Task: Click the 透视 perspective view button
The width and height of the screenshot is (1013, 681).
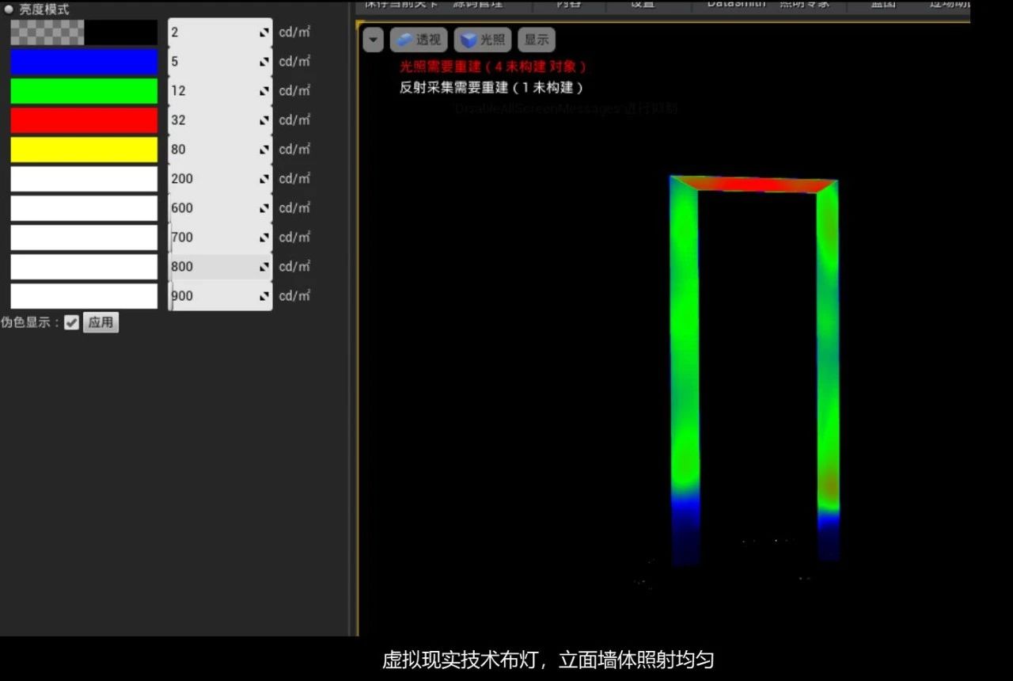Action: [x=419, y=40]
